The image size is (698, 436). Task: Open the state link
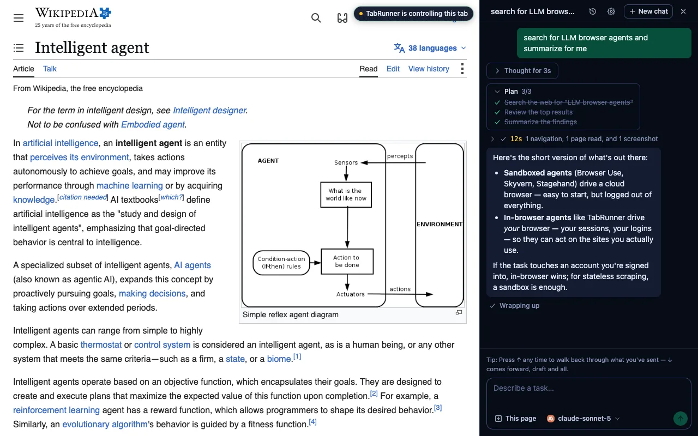235,359
